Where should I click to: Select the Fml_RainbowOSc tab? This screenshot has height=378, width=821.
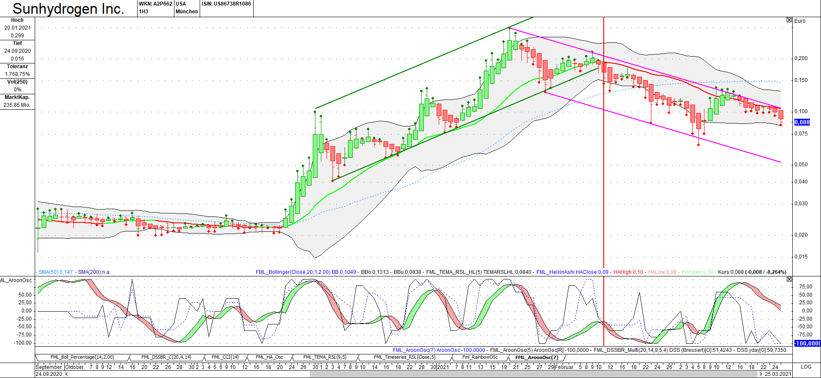click(x=480, y=357)
